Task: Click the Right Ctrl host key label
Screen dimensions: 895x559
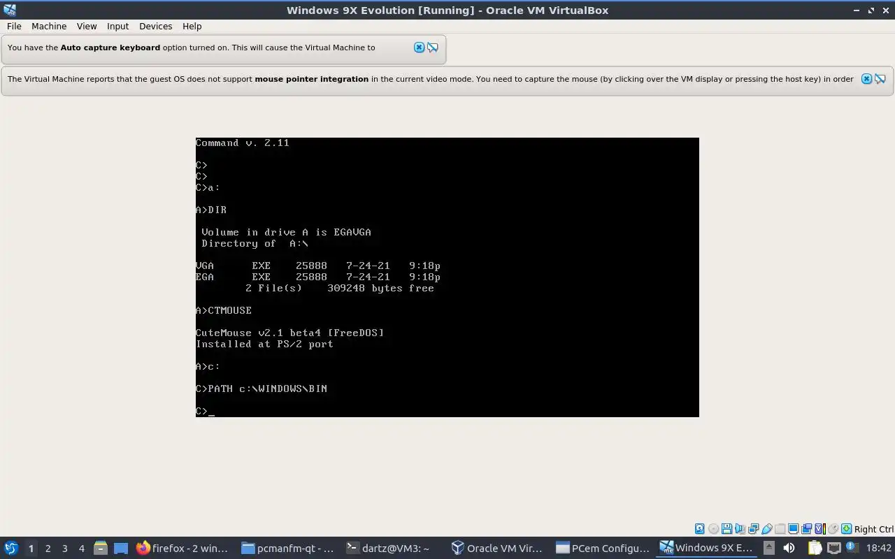Action: [873, 529]
